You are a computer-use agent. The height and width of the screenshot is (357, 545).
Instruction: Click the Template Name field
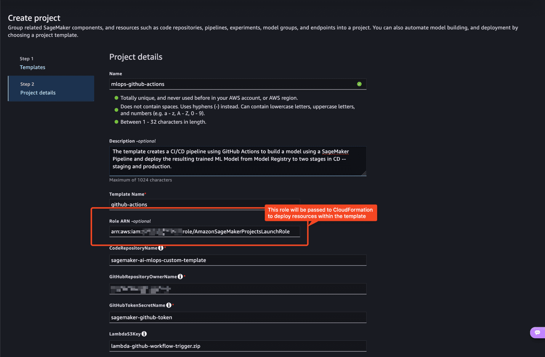(x=204, y=204)
